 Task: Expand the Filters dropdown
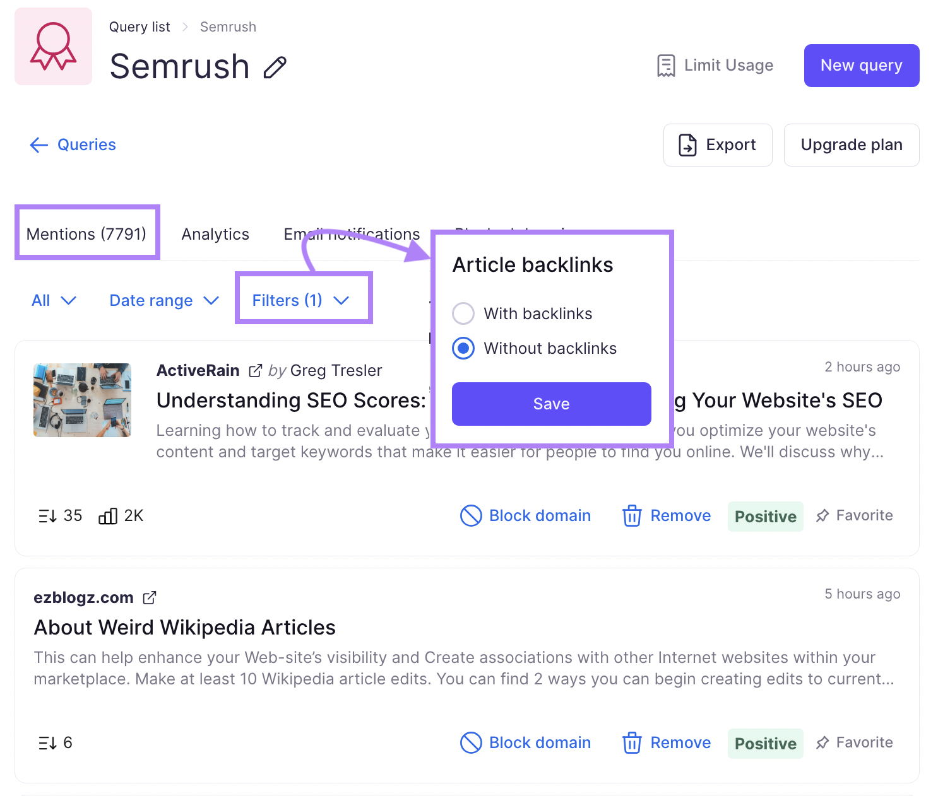(x=299, y=300)
